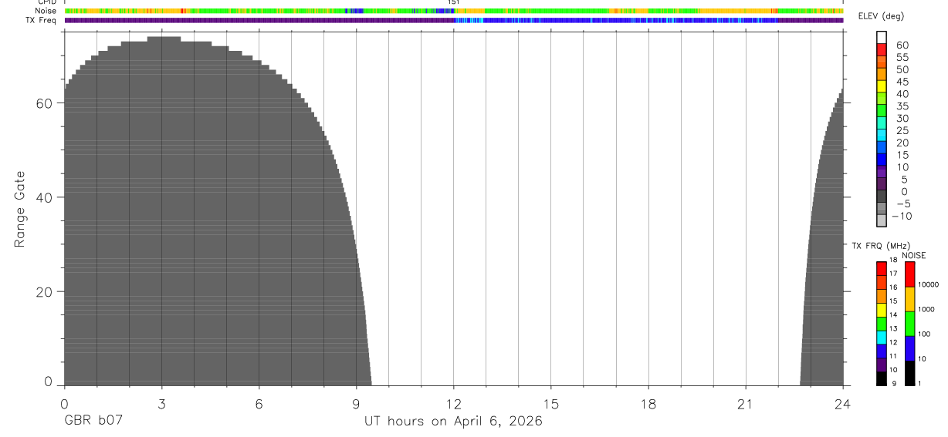Click the red top segment of NOISE bar
The height and width of the screenshot is (437, 948).
pos(910,274)
